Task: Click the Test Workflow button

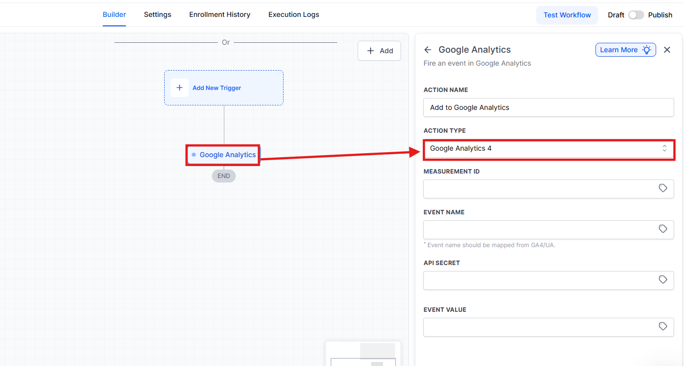Action: point(567,15)
